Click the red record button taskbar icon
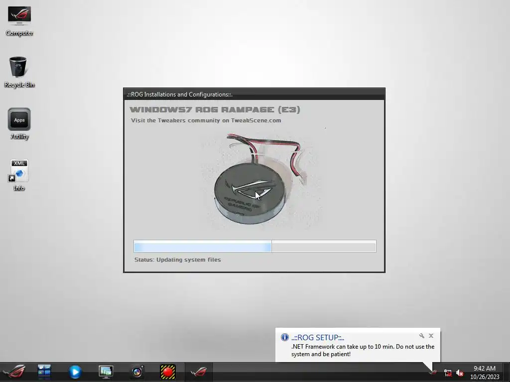Screen dimensions: 510x382 coord(168,372)
